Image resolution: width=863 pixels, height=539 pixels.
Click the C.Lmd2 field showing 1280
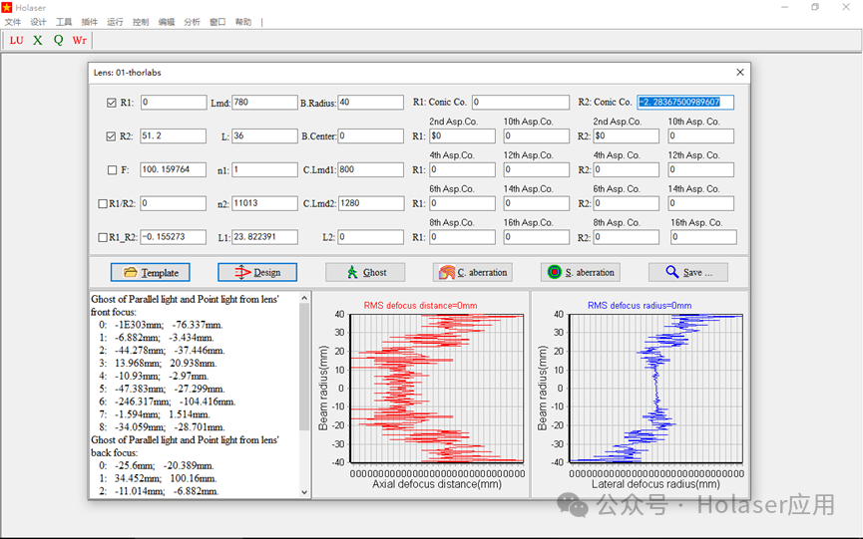tap(370, 203)
